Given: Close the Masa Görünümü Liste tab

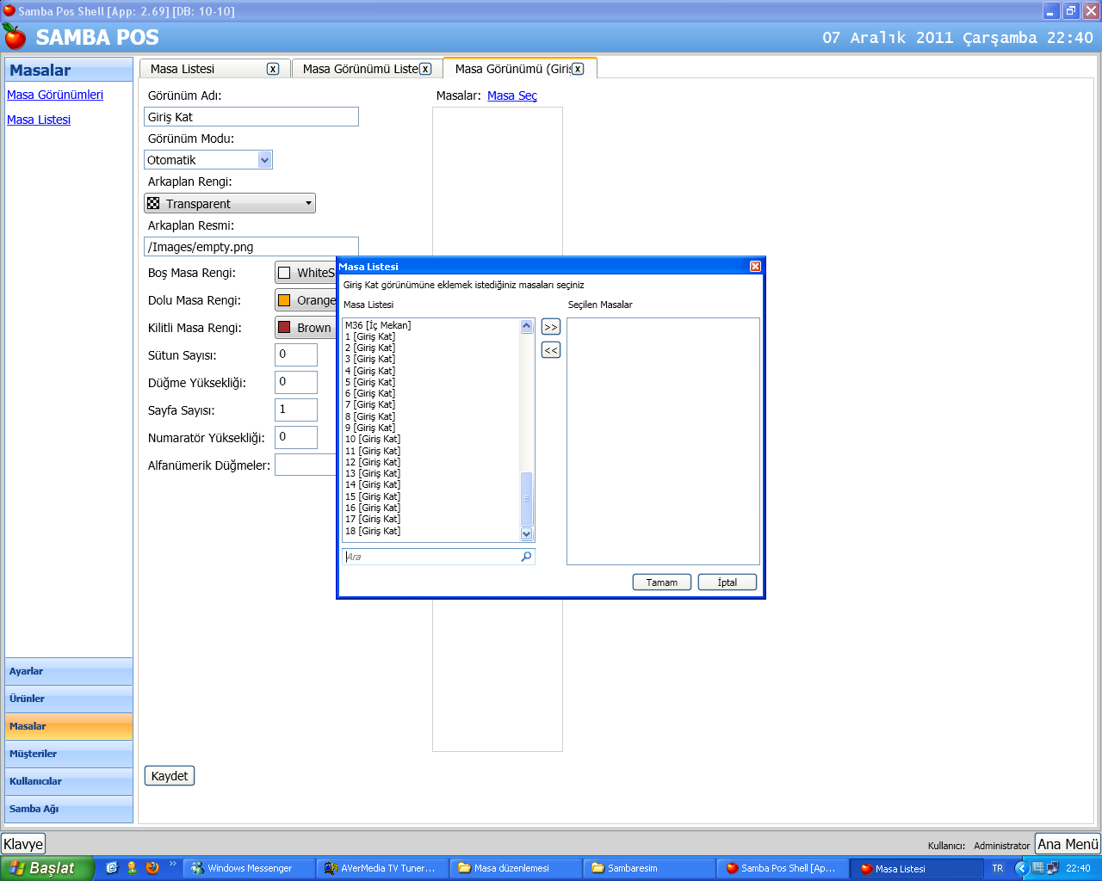Looking at the screenshot, I should coord(425,69).
